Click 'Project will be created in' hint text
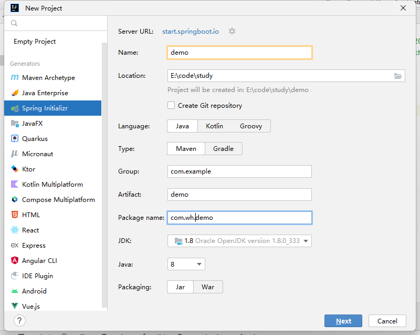This screenshot has height=335, width=420. pyautogui.click(x=238, y=90)
